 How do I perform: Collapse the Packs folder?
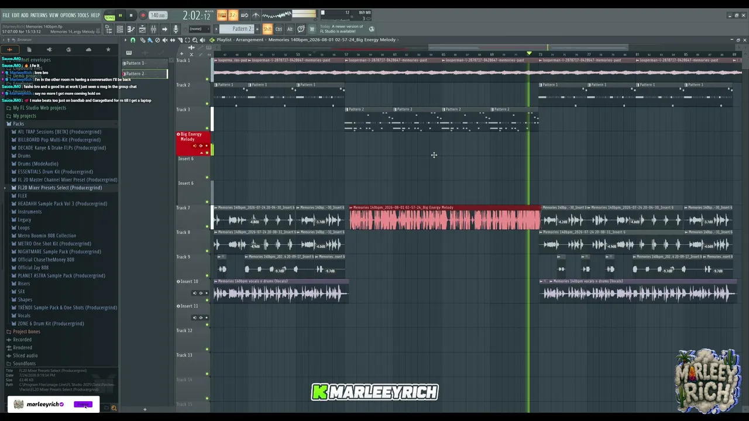pos(19,124)
